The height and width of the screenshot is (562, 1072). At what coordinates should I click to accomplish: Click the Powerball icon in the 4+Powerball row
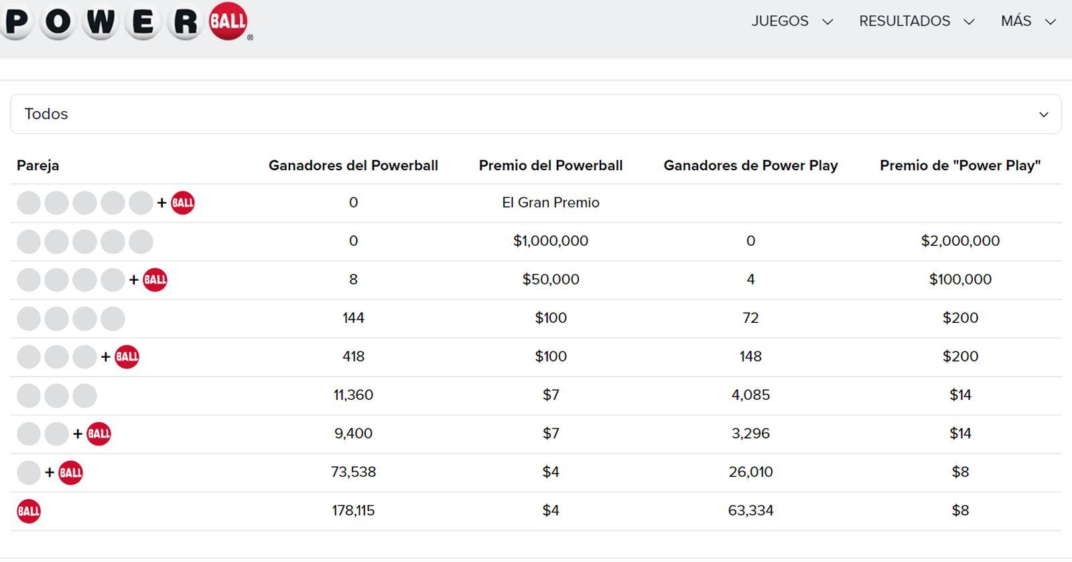click(x=155, y=280)
